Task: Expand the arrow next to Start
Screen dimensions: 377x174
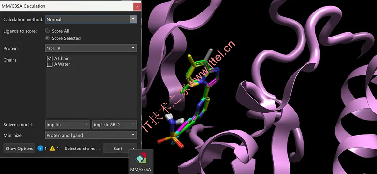Action: point(134,149)
